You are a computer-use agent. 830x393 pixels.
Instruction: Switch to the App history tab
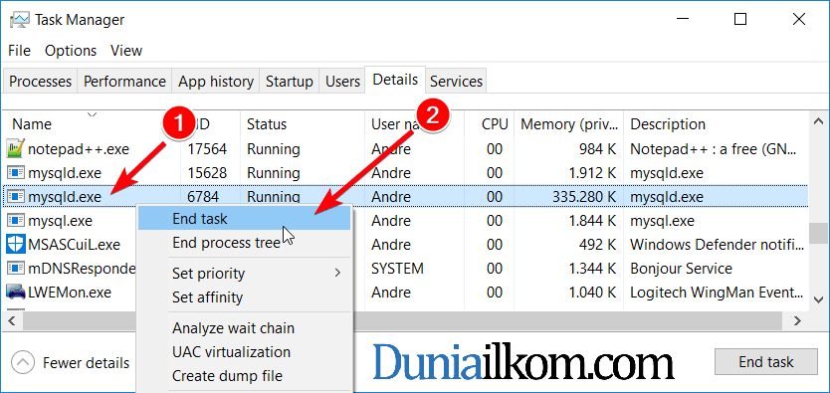[215, 82]
